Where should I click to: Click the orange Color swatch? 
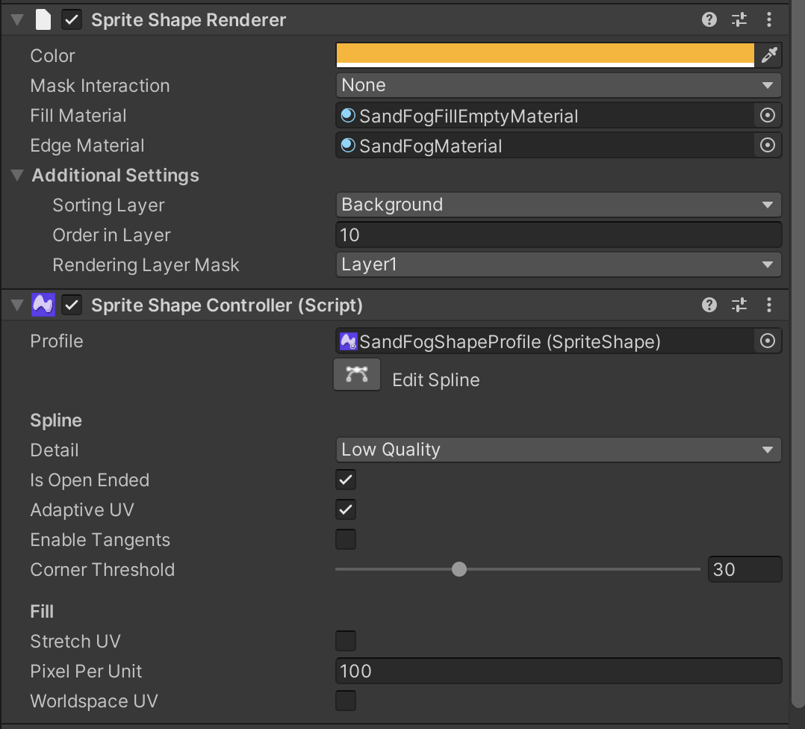click(x=545, y=54)
